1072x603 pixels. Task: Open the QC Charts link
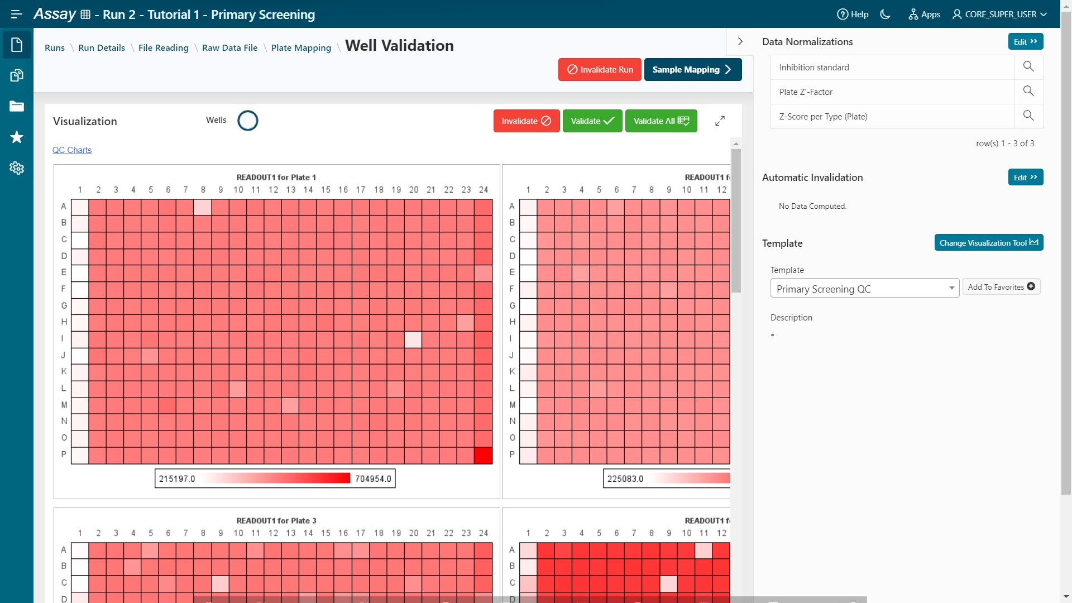(72, 150)
